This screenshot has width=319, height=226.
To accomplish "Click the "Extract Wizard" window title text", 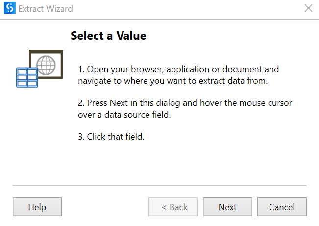I will (46, 9).
